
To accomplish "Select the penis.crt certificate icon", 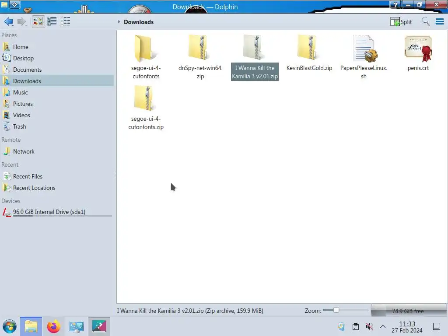I will (418, 49).
